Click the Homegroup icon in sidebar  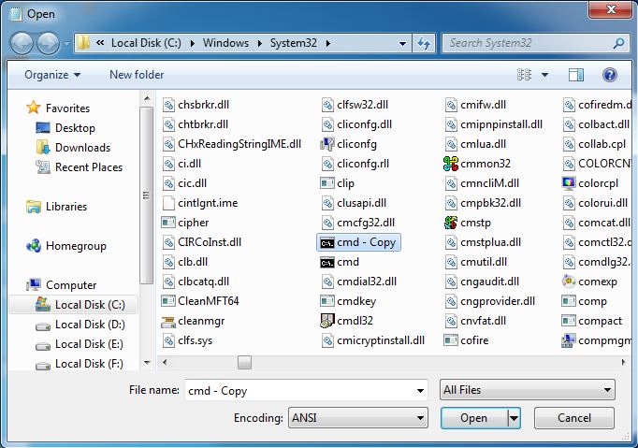pyautogui.click(x=34, y=246)
